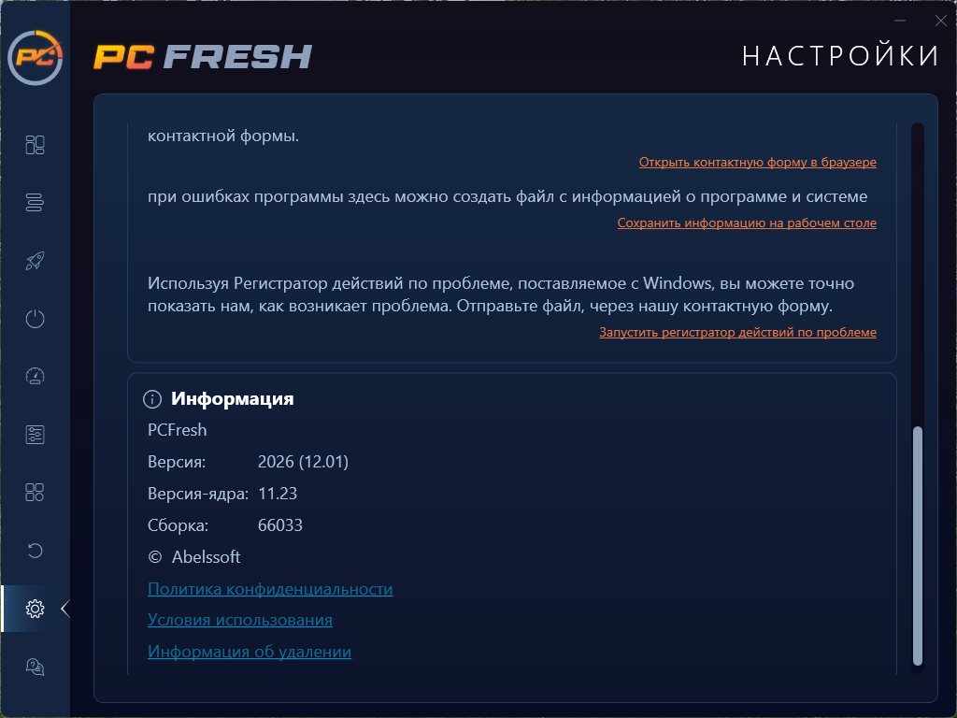Open the rocket booster sidebar icon
The height and width of the screenshot is (718, 957).
click(35, 261)
